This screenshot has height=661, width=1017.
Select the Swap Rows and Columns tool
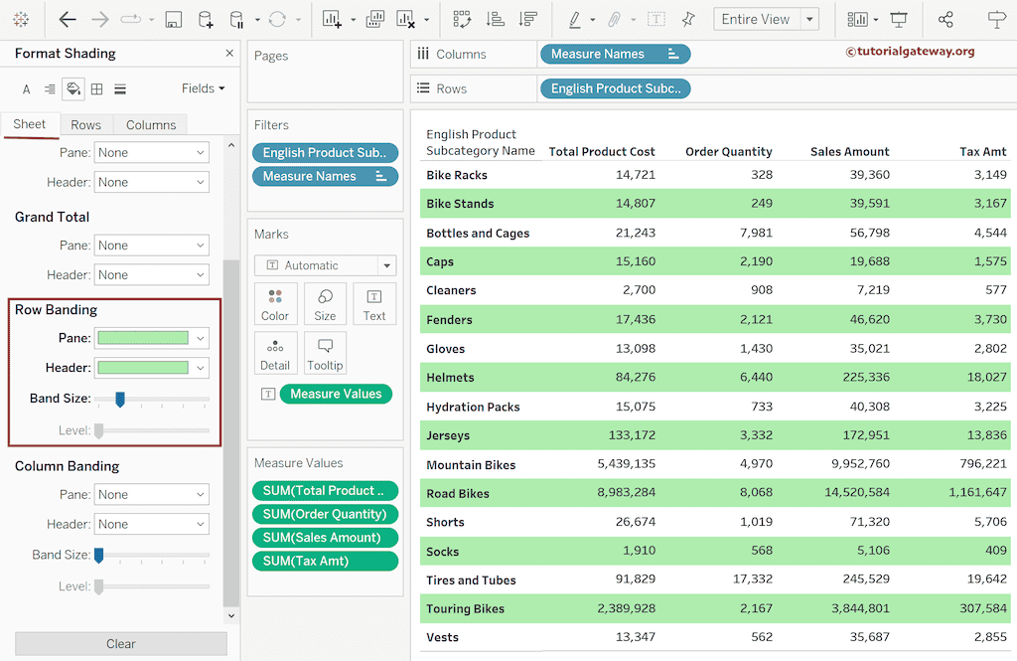point(462,20)
